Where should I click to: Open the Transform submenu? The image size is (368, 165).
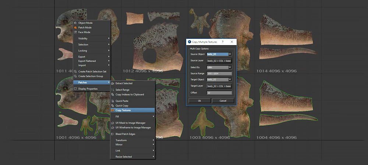pos(132,140)
